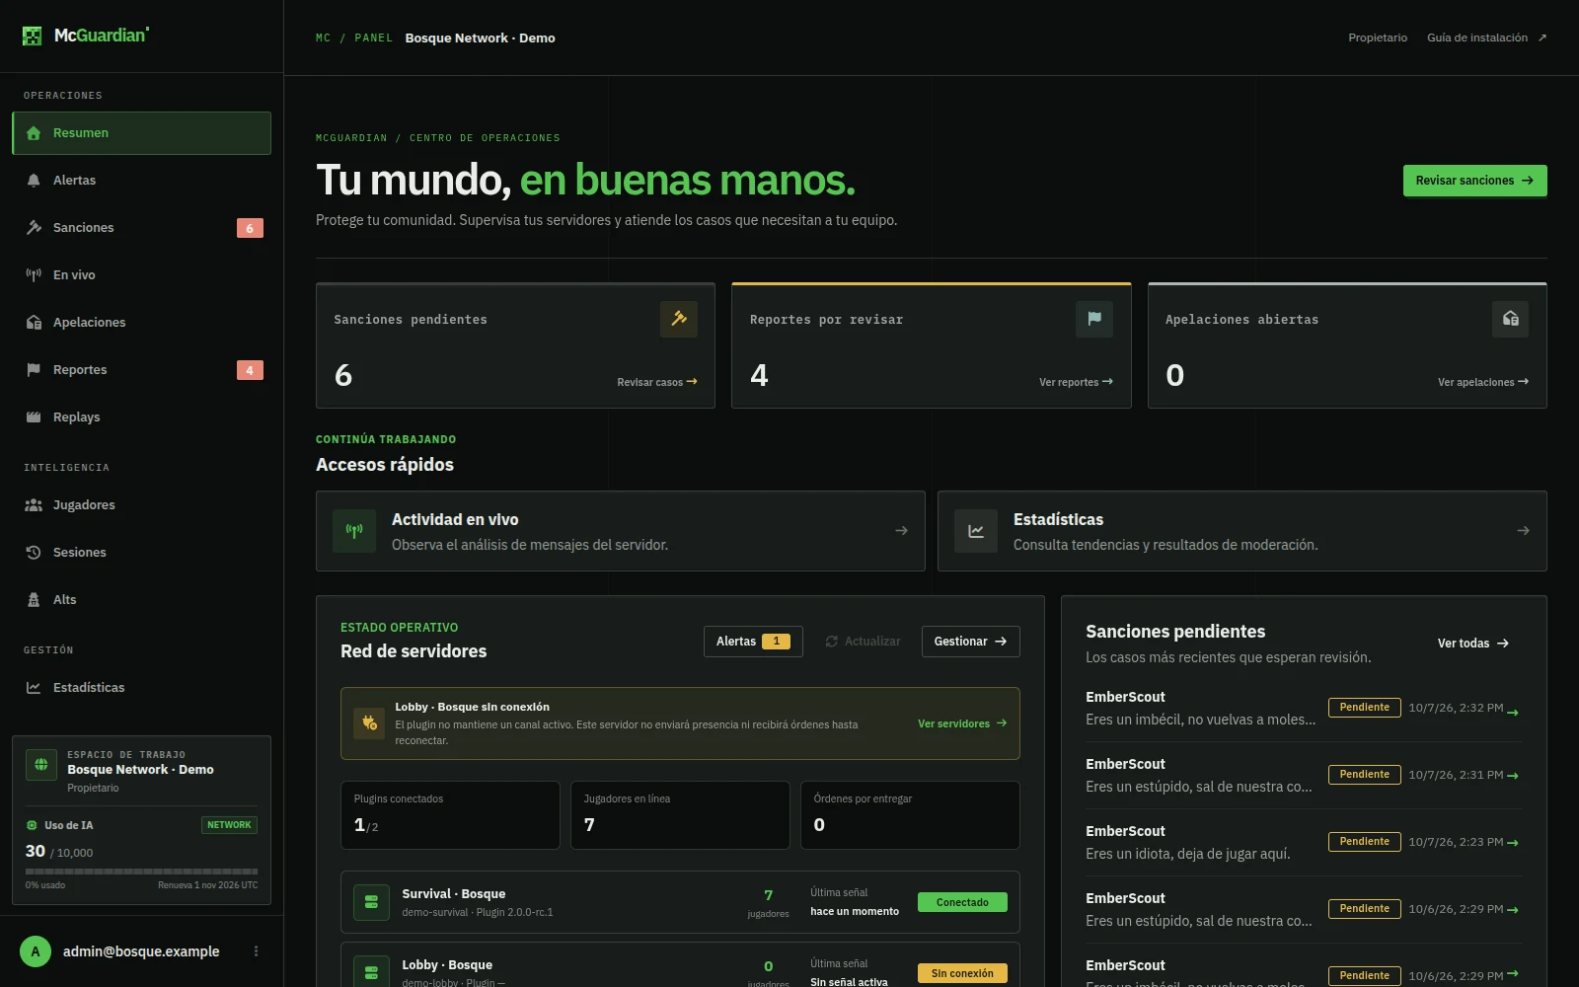Viewport: 1579px width, 987px height.
Task: Open the Alts sidebar item
Action: point(141,600)
